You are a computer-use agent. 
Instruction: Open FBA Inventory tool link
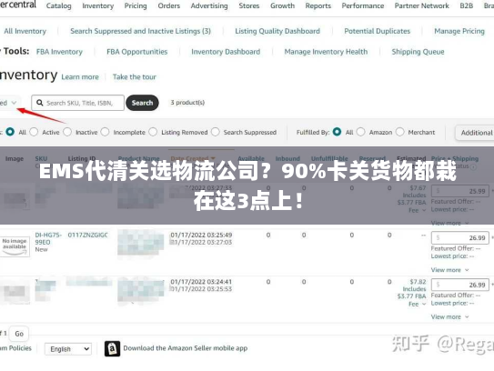click(x=59, y=52)
